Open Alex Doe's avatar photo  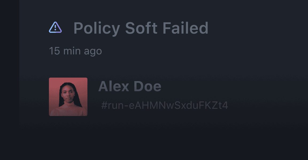68,97
